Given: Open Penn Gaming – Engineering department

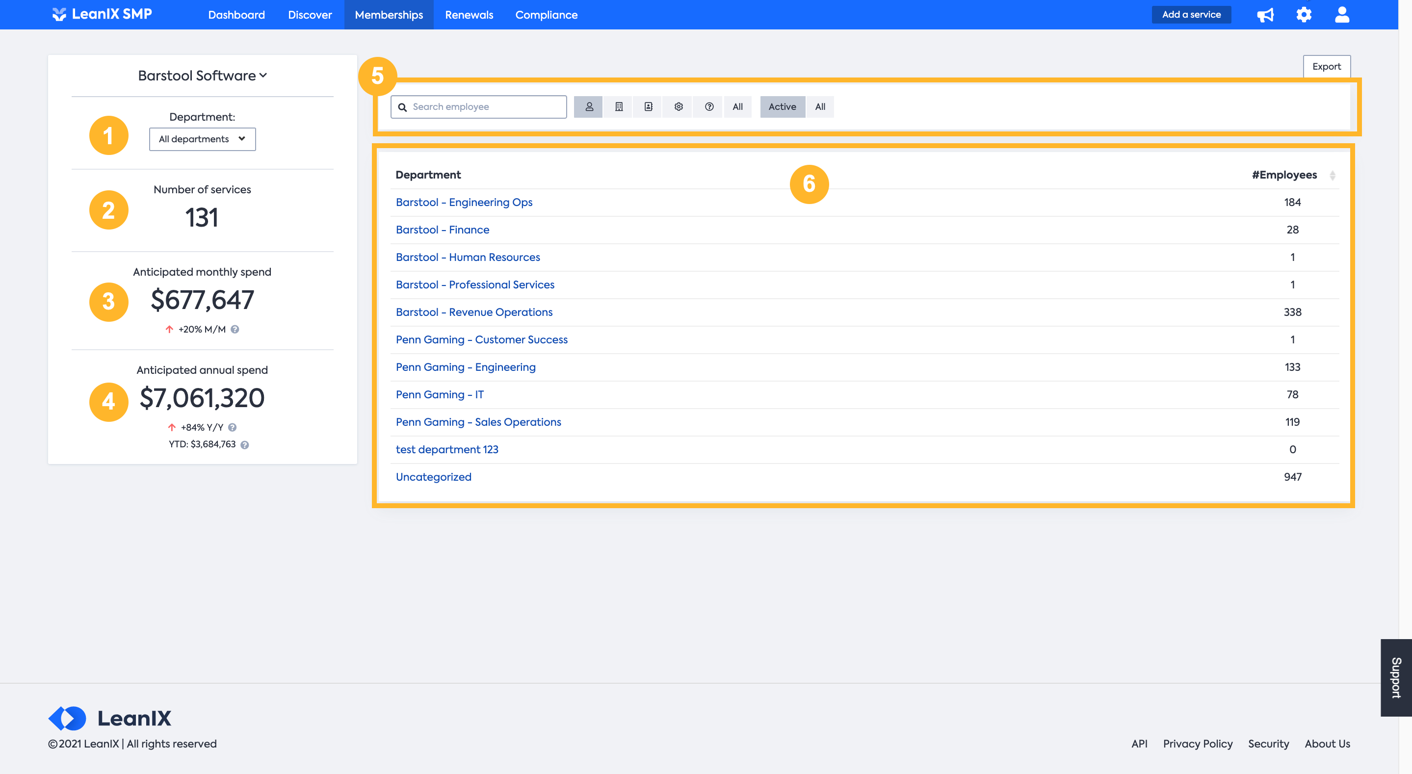Looking at the screenshot, I should tap(466, 367).
